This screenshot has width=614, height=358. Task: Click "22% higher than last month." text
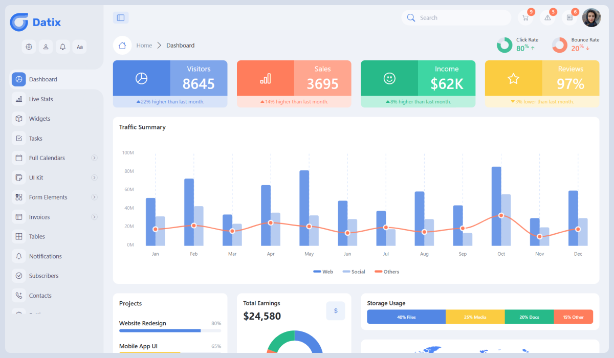pyautogui.click(x=172, y=102)
